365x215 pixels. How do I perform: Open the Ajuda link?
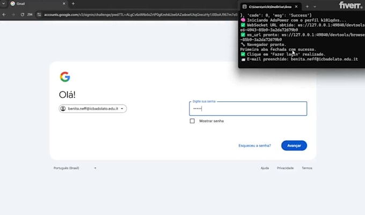(265, 168)
